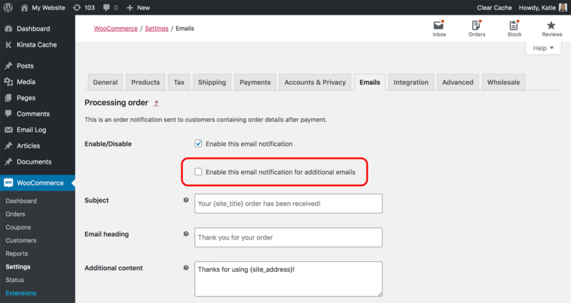Screen dimensions: 571x303
Task: Check notification for additional emails box
Action: coord(198,171)
